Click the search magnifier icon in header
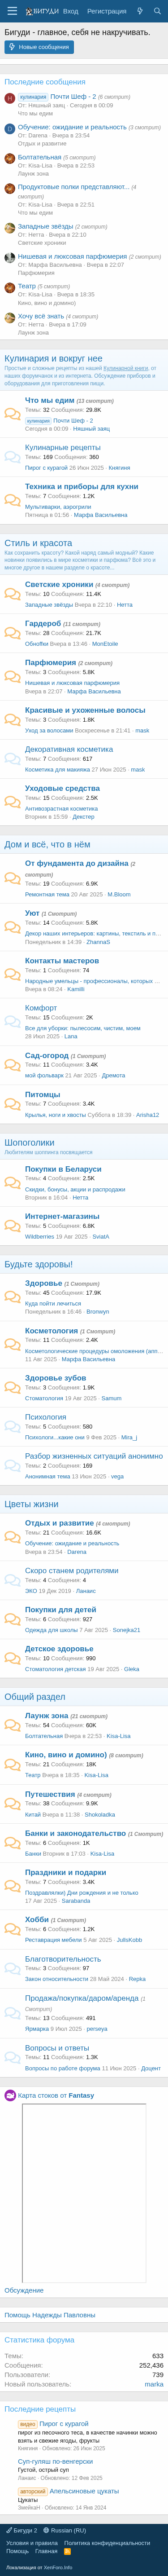This screenshot has width=168, height=2576. [156, 11]
